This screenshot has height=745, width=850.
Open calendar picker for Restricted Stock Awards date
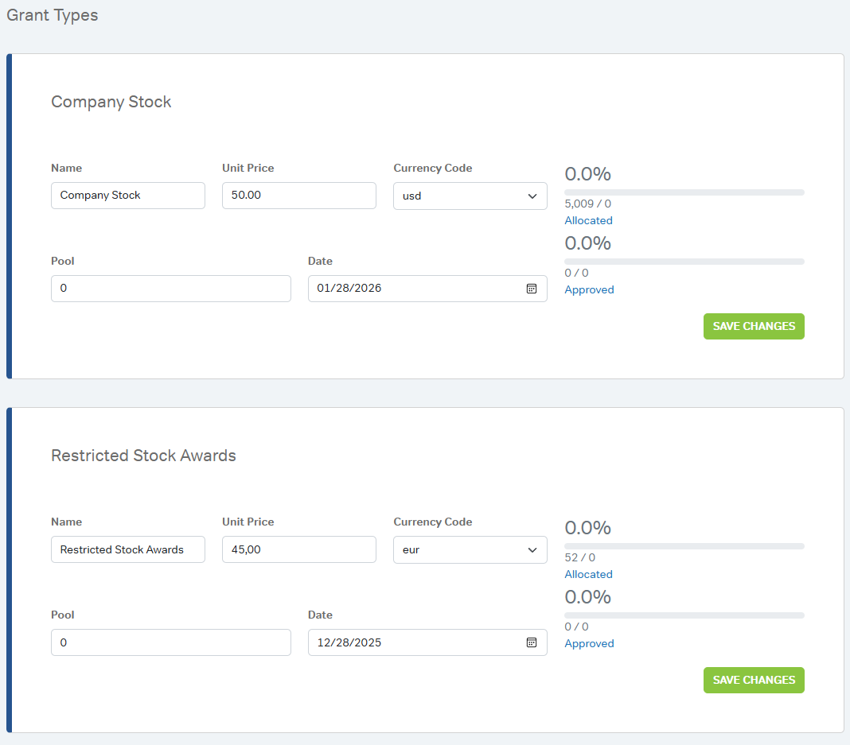coord(532,642)
